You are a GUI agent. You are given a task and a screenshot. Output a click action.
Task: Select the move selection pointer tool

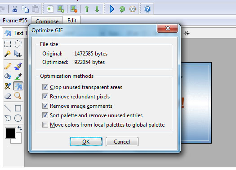(x=18, y=54)
